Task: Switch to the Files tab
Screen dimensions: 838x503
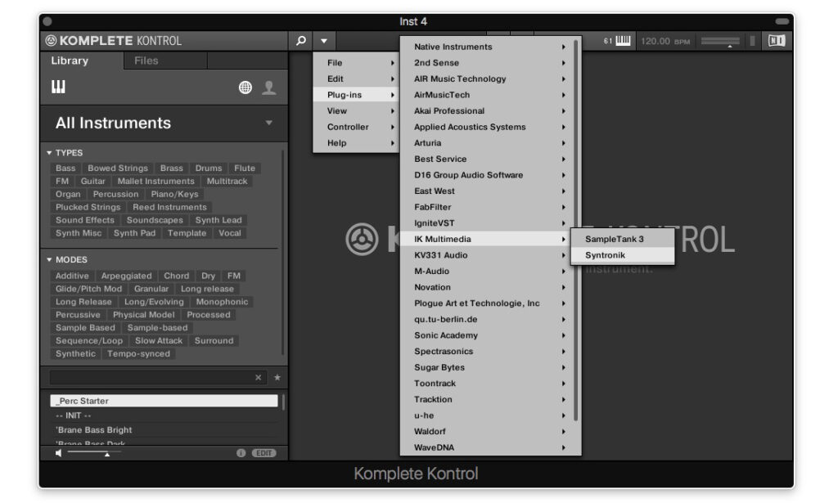Action: coord(146,61)
